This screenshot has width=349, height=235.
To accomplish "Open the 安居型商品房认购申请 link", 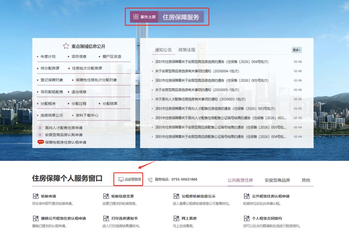I will tap(64, 135).
